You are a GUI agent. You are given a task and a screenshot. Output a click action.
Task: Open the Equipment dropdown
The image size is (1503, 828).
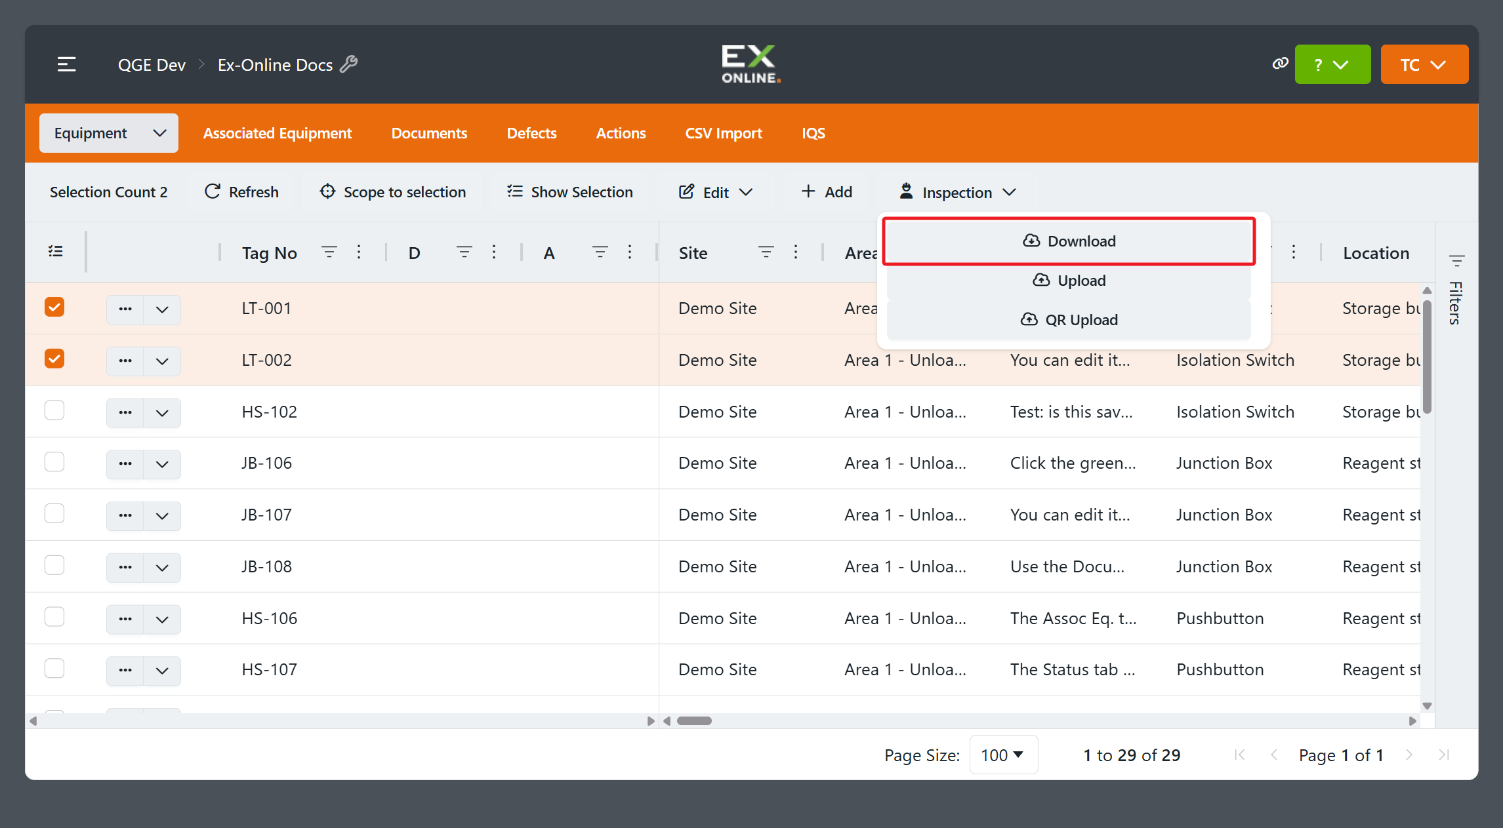pos(109,133)
